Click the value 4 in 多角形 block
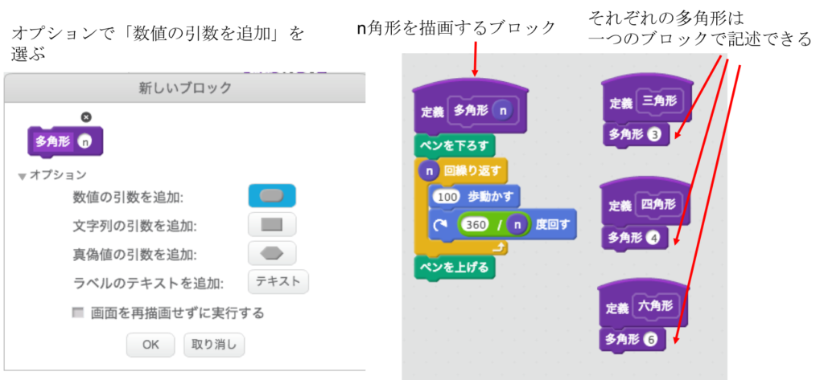824x380 pixels. 653,239
